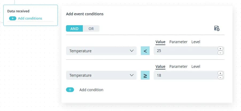Viewport: 241px width, 111px height.
Task: Click the less-than operator in first condition
Action: pyautogui.click(x=145, y=51)
